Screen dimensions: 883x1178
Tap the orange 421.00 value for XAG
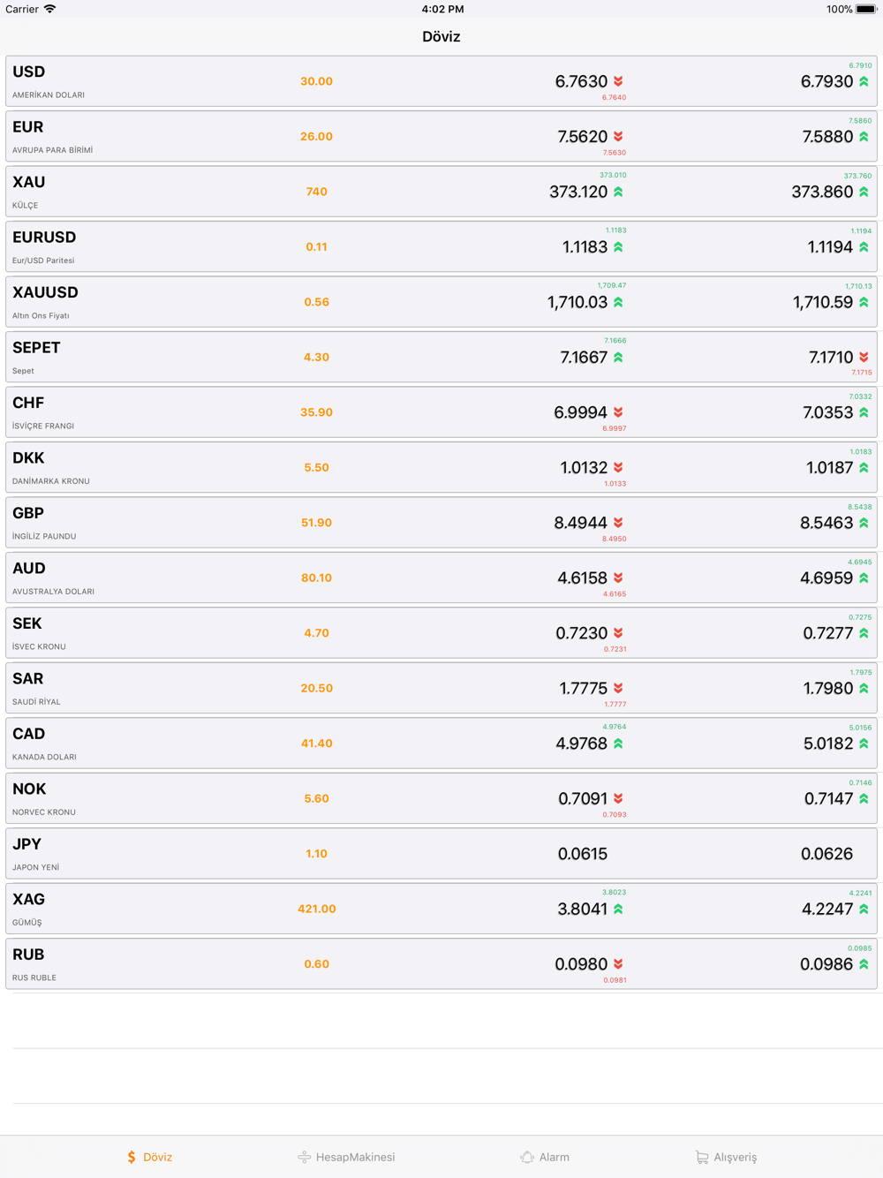coord(316,909)
